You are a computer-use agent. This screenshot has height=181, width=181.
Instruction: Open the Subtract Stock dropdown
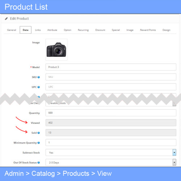point(111,152)
